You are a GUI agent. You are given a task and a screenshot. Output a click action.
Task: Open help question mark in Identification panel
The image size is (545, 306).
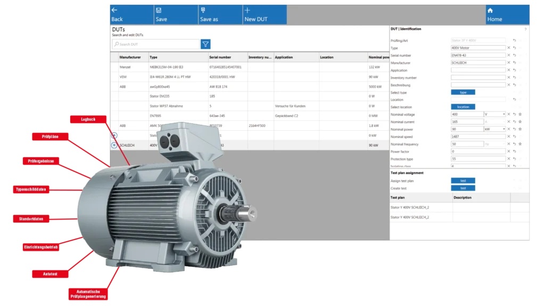(525, 29)
